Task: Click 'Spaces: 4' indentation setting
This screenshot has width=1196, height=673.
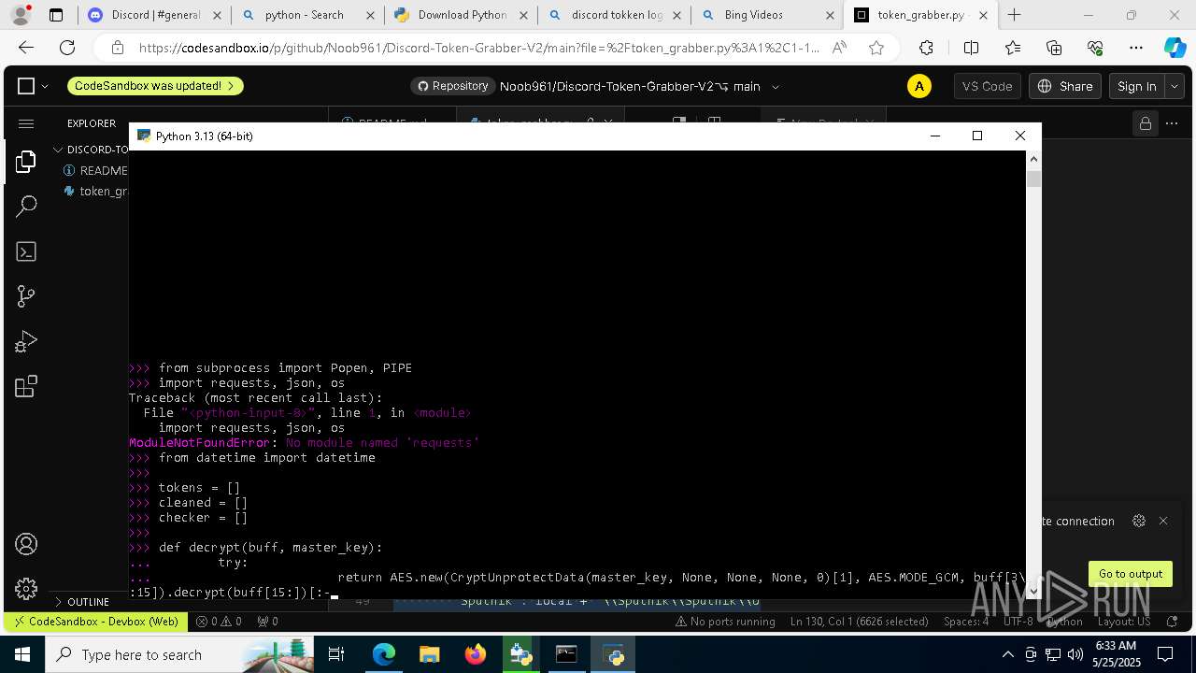Action: 966,622
